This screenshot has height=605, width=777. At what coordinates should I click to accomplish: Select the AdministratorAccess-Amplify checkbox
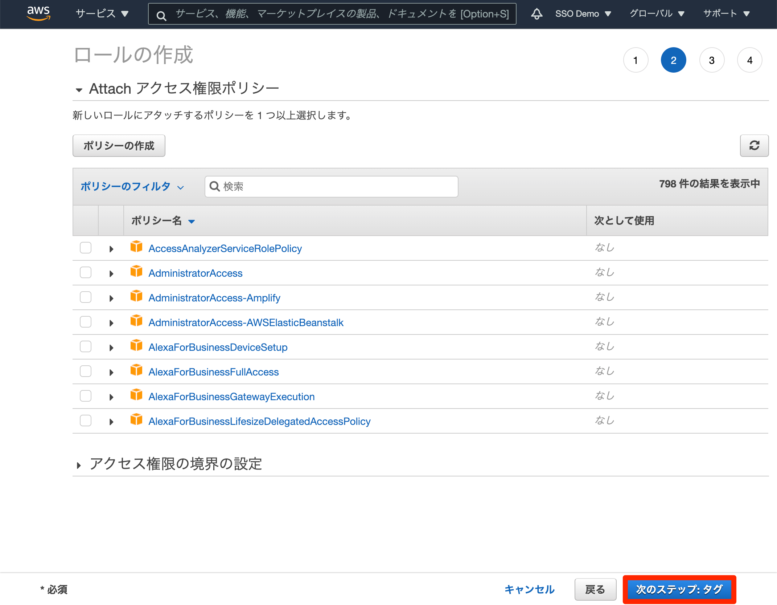point(86,297)
